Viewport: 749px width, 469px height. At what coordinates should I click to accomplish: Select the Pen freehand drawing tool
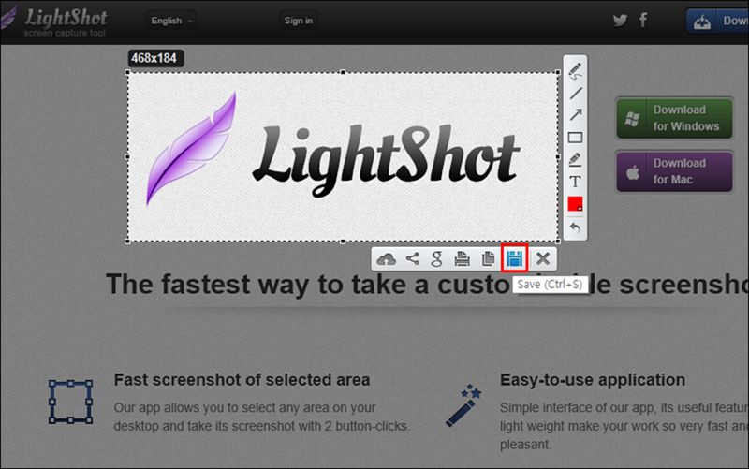click(575, 71)
